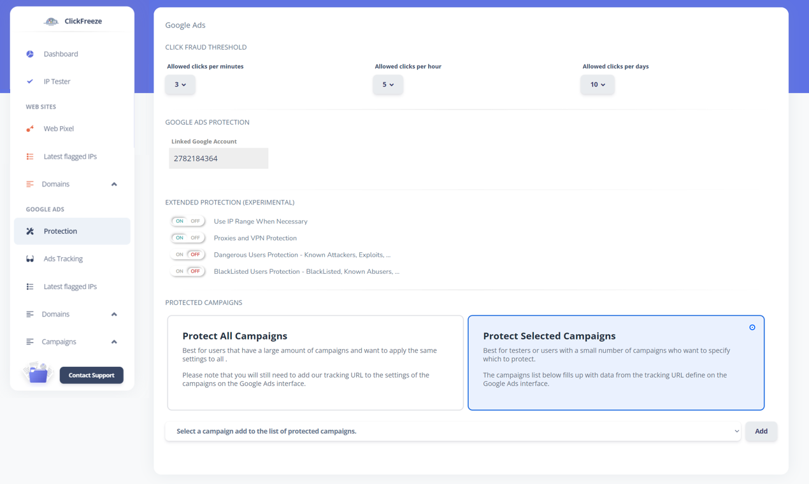This screenshot has width=809, height=484.
Task: Collapse the Web Sites Domains section
Action: pos(114,184)
